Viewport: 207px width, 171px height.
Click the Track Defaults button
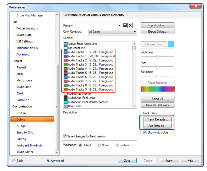(157, 119)
